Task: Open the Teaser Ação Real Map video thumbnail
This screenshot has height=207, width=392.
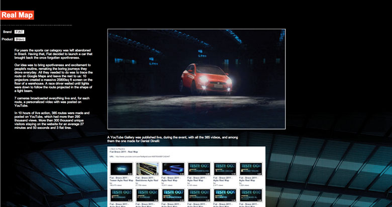Action: click(x=122, y=169)
